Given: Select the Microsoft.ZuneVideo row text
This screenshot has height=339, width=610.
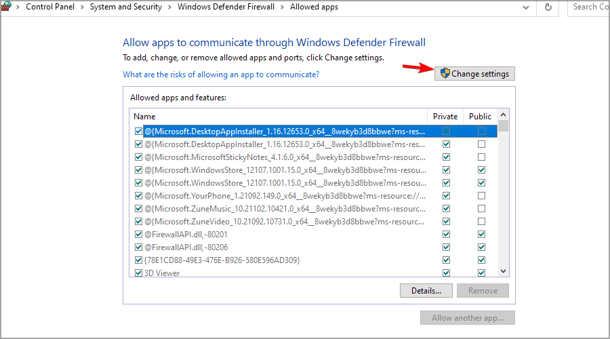Looking at the screenshot, I should [x=285, y=222].
